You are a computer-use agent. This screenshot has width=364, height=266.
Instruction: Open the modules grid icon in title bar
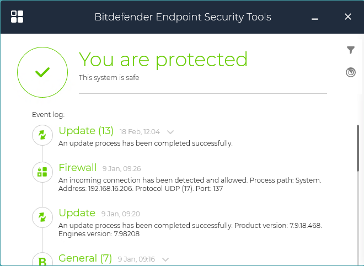[x=17, y=17]
